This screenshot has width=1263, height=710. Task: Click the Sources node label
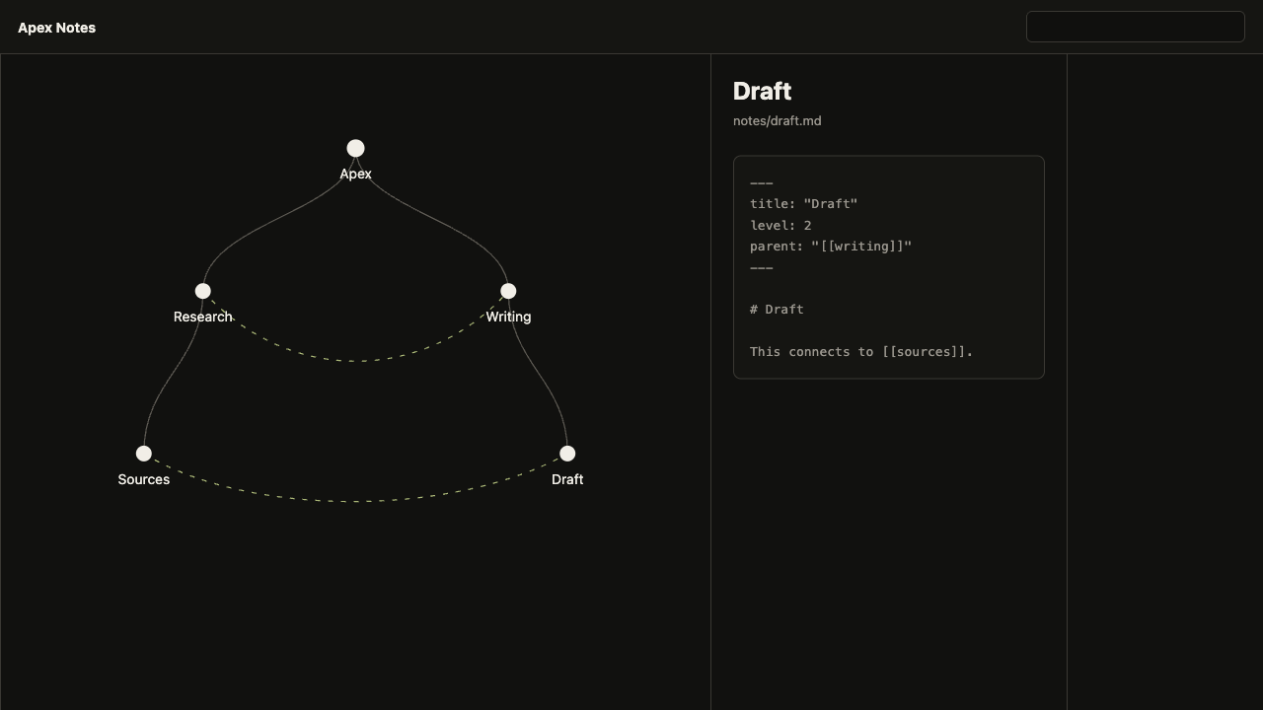(144, 479)
